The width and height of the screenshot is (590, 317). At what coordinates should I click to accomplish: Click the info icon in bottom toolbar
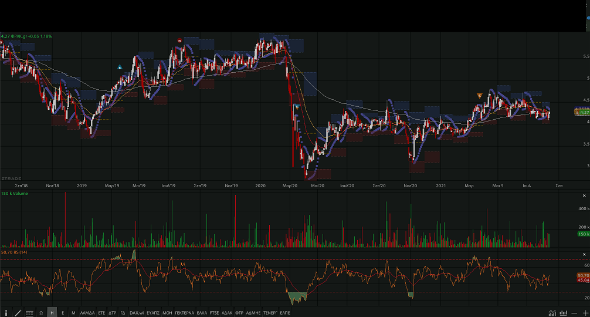(x=6, y=313)
